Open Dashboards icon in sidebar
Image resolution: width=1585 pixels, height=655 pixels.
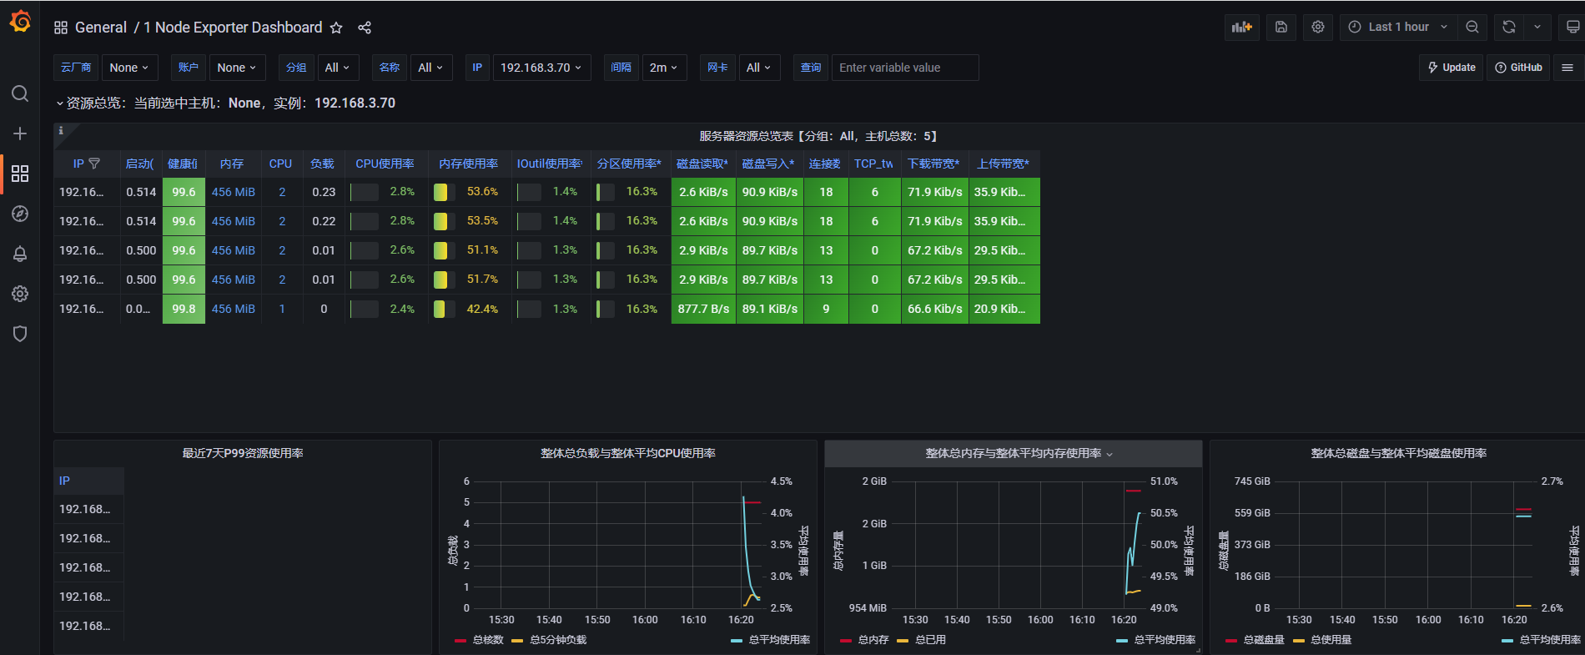coord(20,174)
